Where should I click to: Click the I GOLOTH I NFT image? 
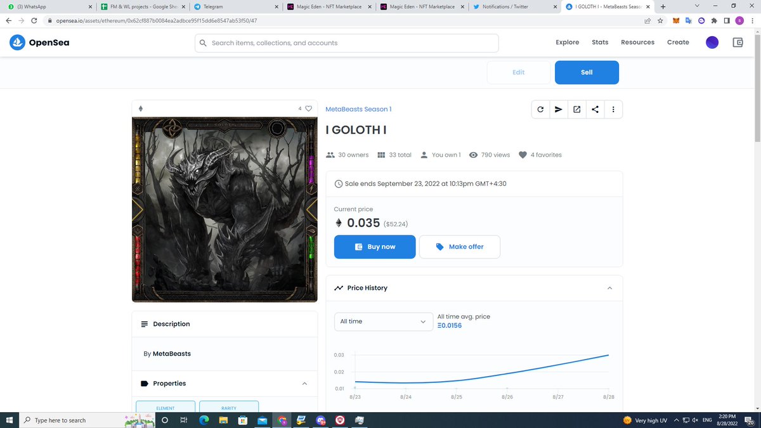pos(224,210)
